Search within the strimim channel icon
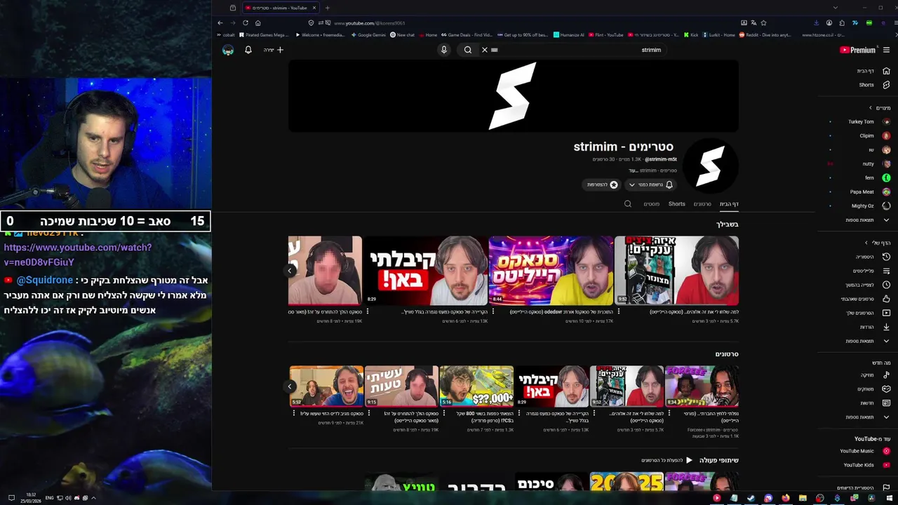898x505 pixels. point(628,204)
